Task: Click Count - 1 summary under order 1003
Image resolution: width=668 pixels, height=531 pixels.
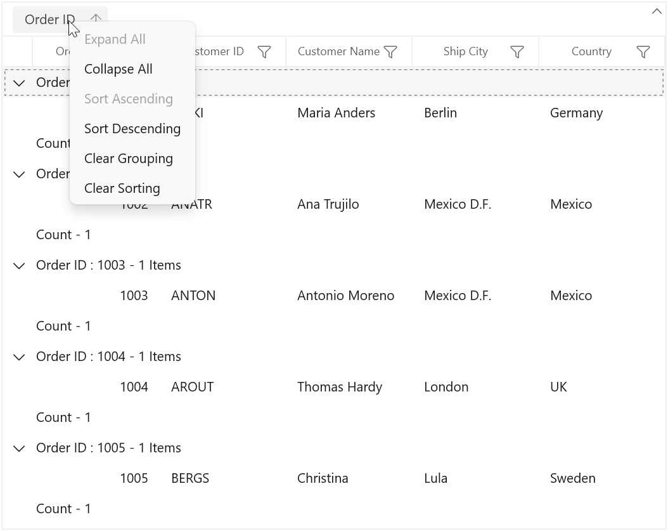Action: pyautogui.click(x=63, y=326)
